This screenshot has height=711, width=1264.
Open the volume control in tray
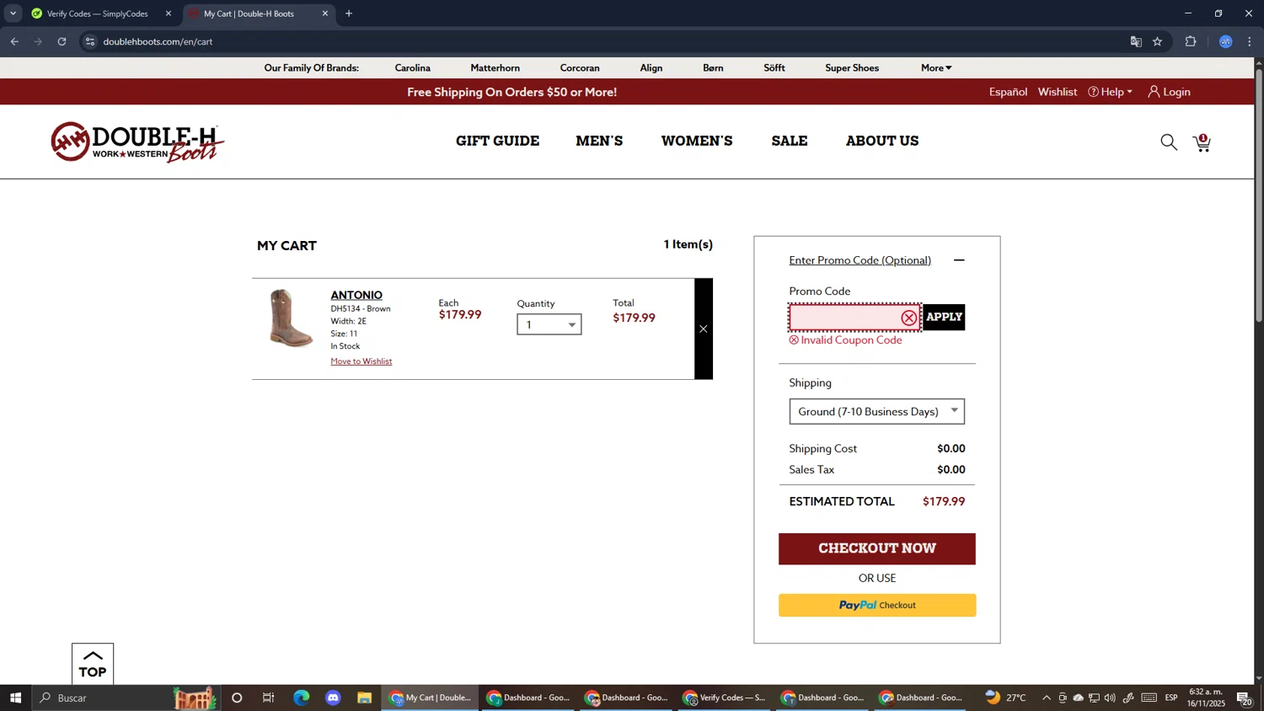click(x=1110, y=698)
